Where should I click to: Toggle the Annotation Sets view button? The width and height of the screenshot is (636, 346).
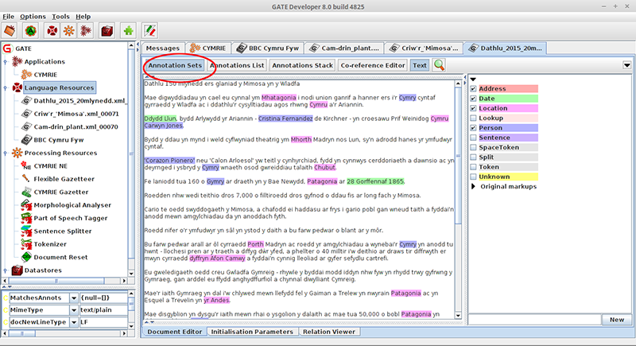(175, 65)
